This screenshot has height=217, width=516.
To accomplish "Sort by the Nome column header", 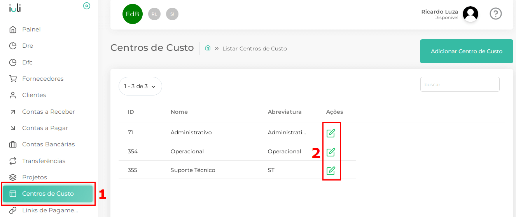I will tap(179, 112).
